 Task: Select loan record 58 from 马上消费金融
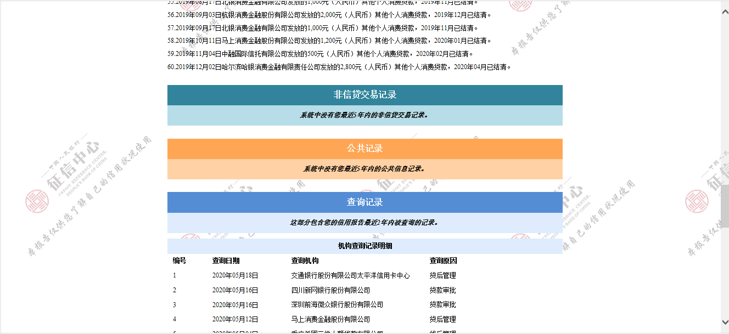tap(330, 41)
